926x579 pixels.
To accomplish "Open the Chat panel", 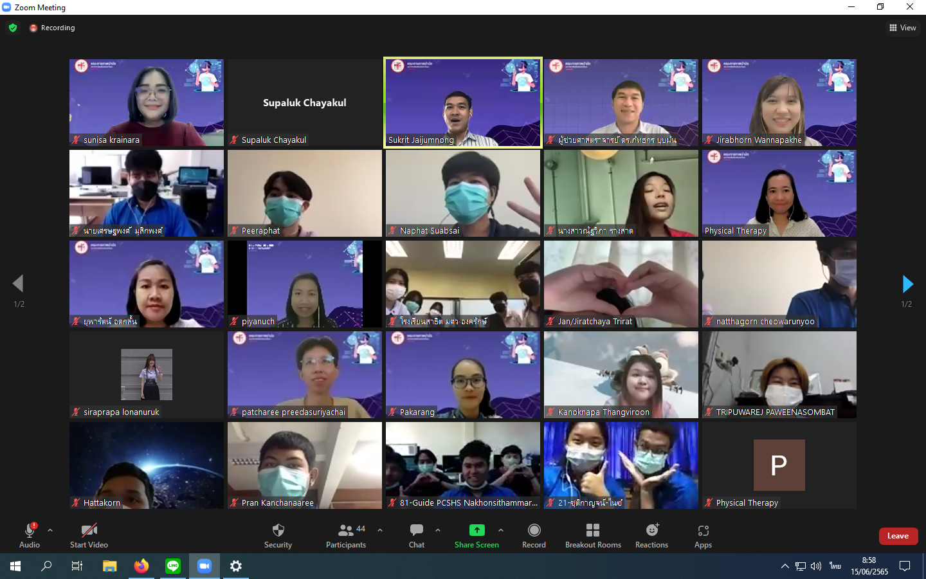I will 417,535.
